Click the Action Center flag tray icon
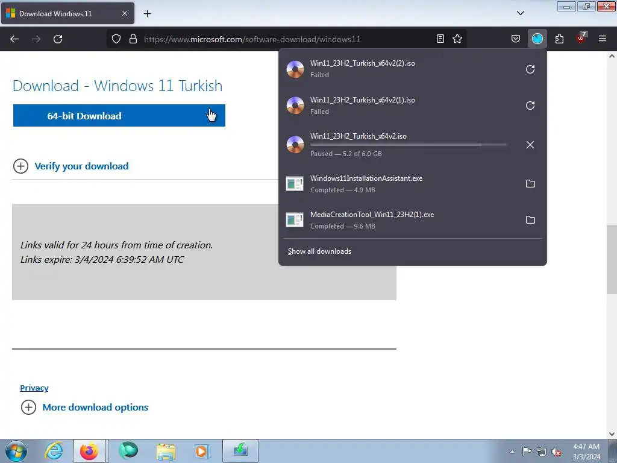Screen dimensions: 617x463 point(527,451)
